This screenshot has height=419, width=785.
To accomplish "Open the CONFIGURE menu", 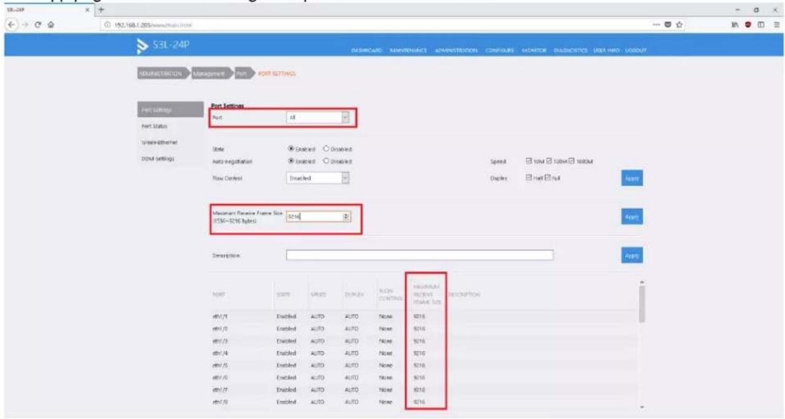I will [x=500, y=49].
